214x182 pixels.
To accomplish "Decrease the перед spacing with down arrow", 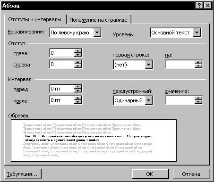I will 78,91.
